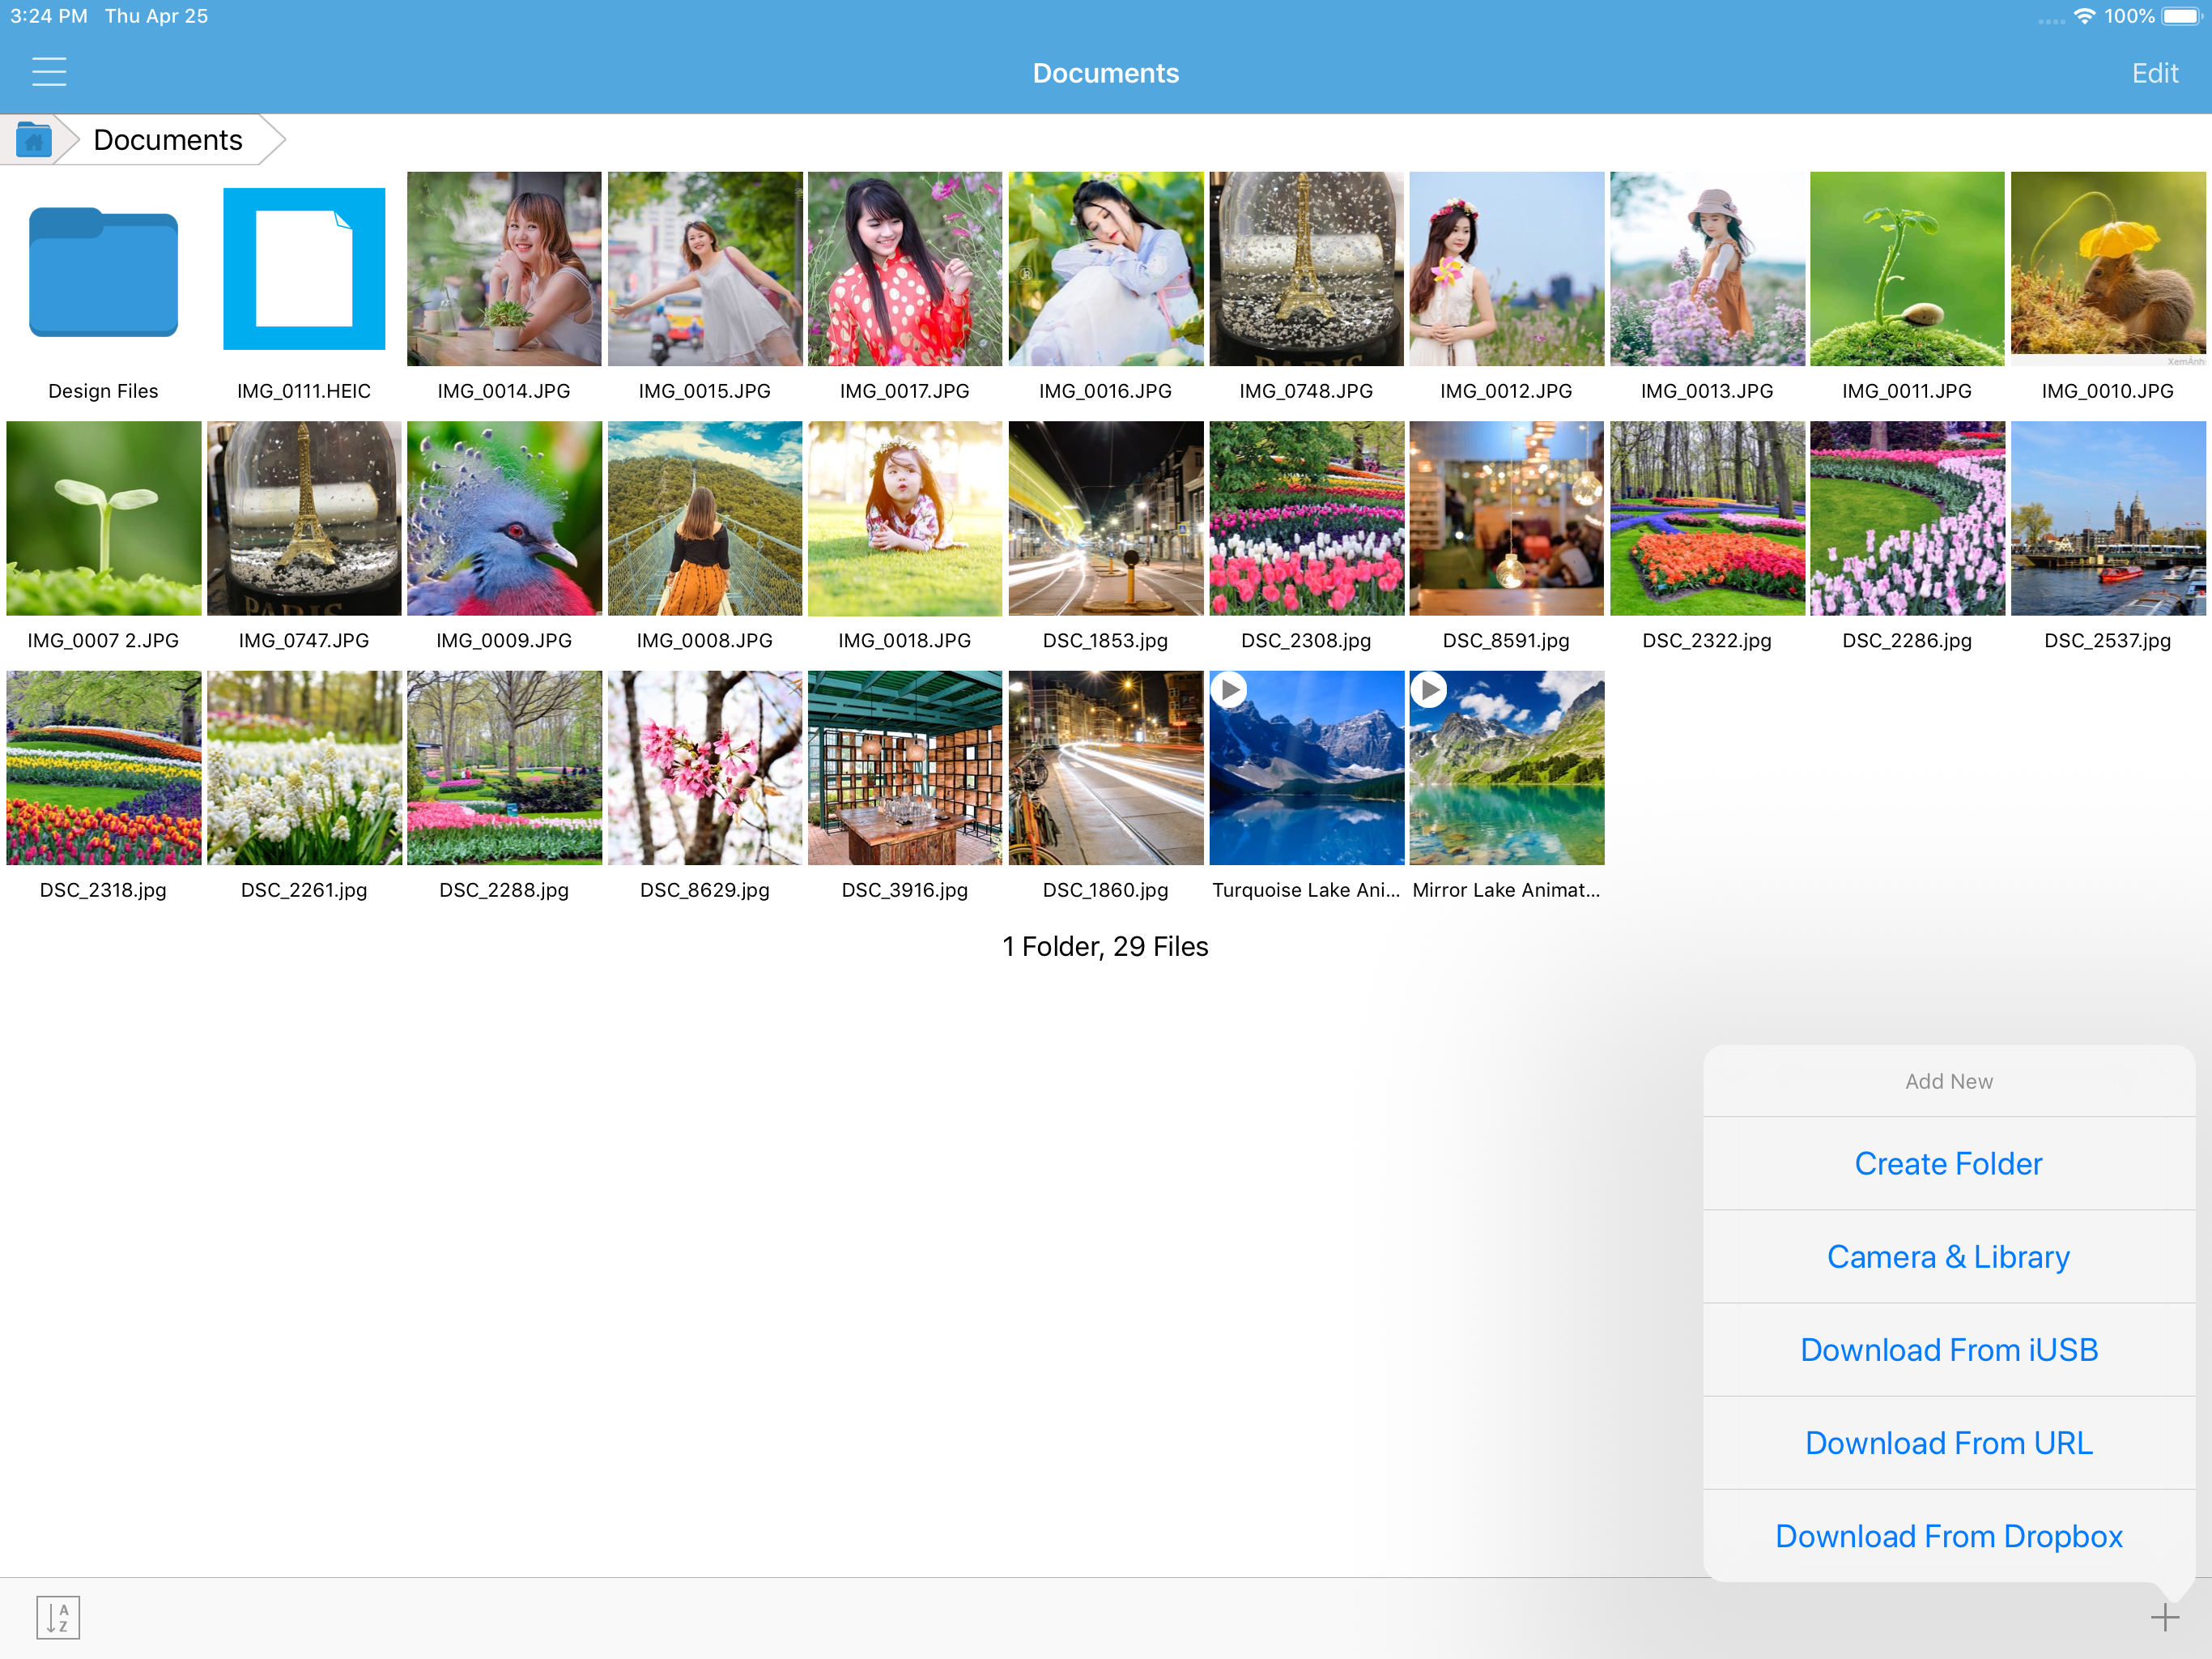
Task: Open DSC_2322.jpg garden photo
Action: 1707,518
